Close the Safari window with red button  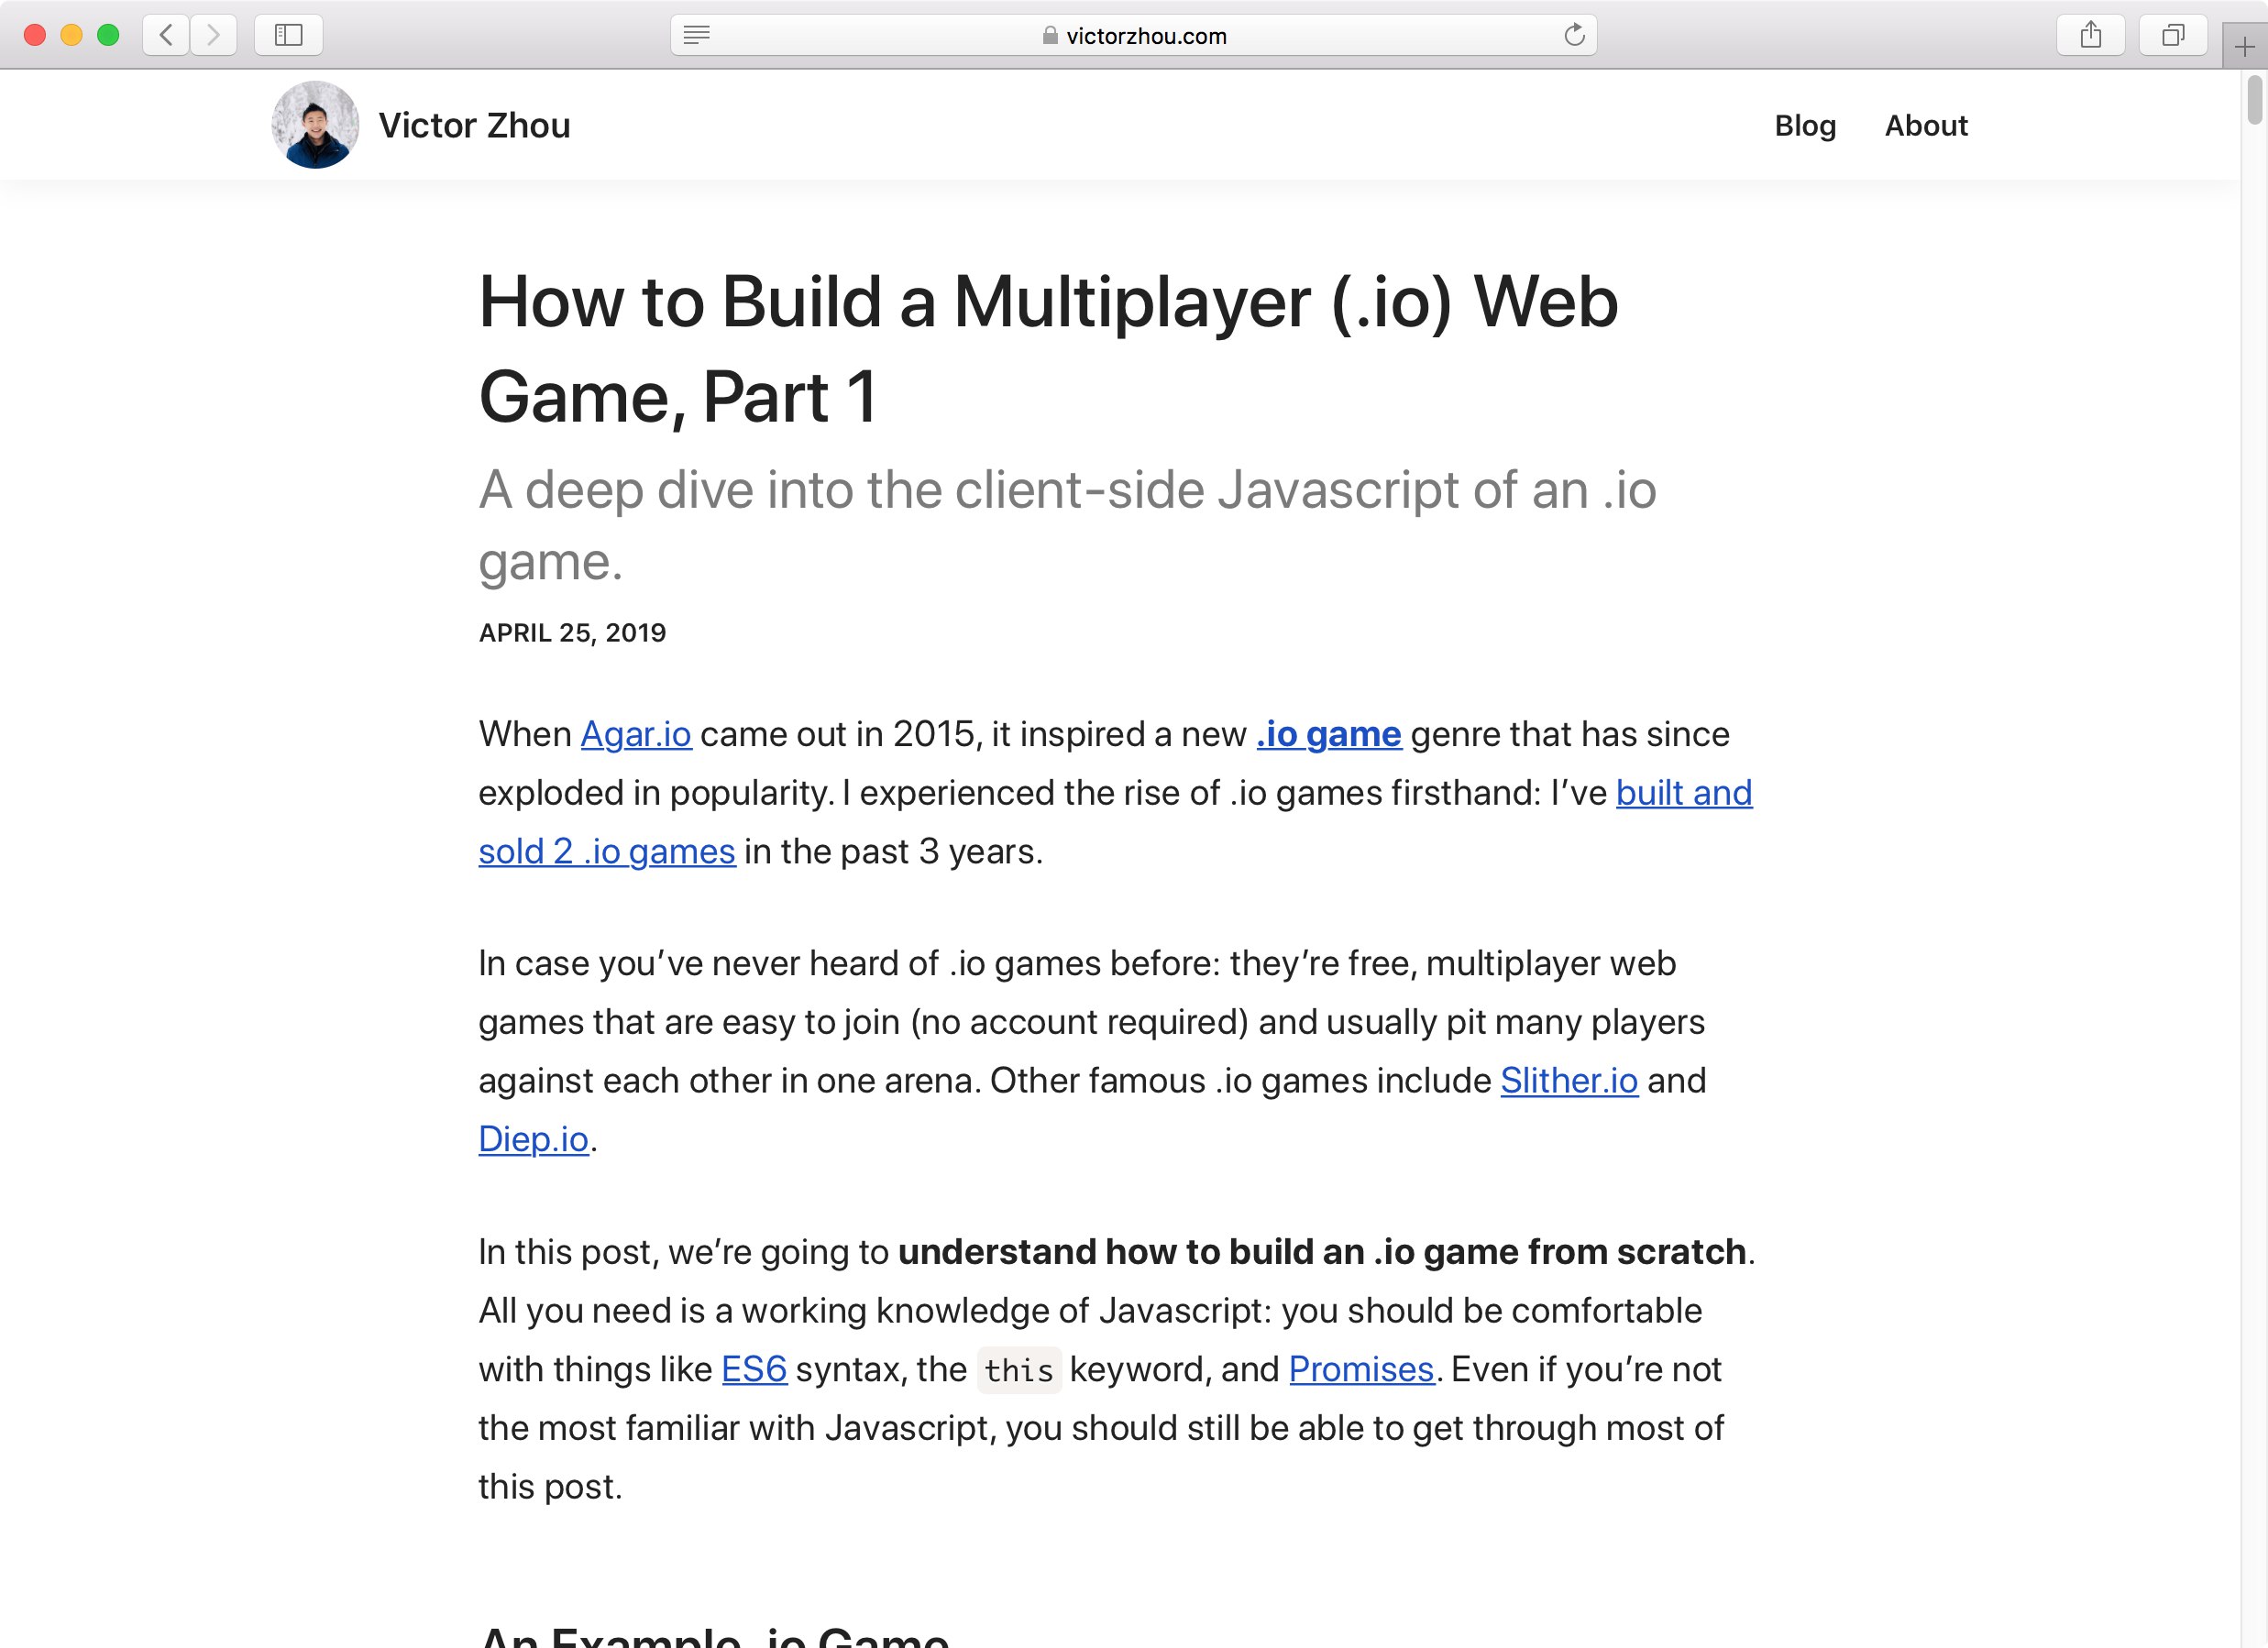tap(35, 35)
